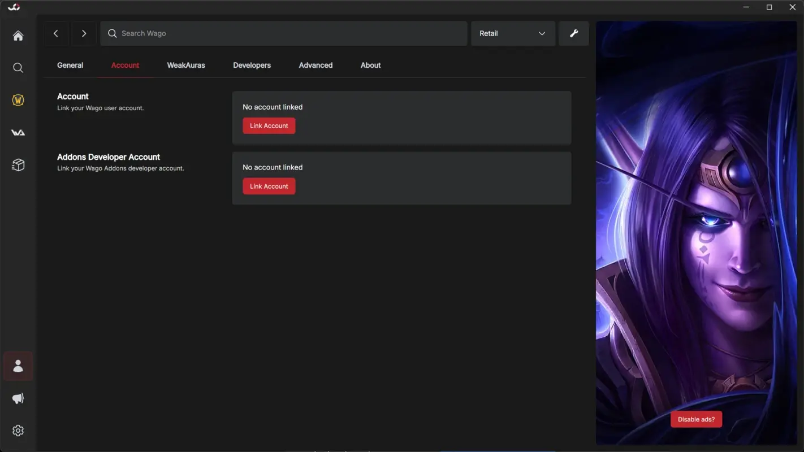The image size is (804, 452).
Task: Click the Disable ads button
Action: point(696,419)
